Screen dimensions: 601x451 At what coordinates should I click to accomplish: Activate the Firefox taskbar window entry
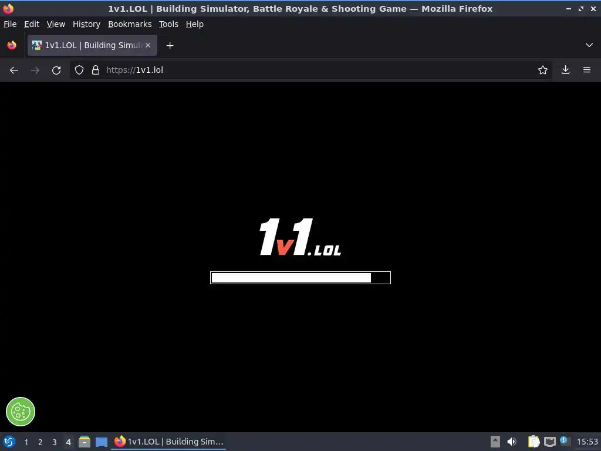click(168, 442)
